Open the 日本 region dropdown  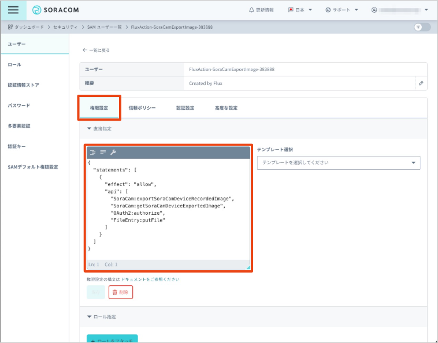tap(299, 10)
